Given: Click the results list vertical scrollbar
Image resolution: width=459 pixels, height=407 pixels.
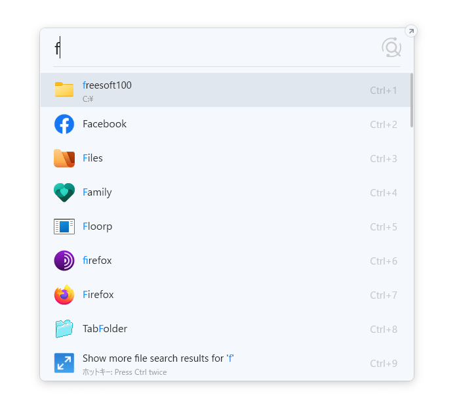Looking at the screenshot, I should 412,100.
